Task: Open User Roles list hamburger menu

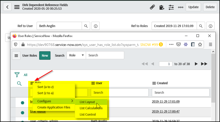Action: (16, 56)
